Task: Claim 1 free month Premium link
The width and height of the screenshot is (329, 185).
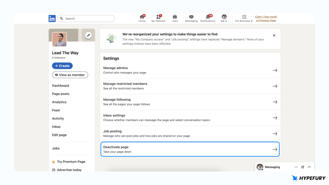Action: pyautogui.click(x=266, y=19)
